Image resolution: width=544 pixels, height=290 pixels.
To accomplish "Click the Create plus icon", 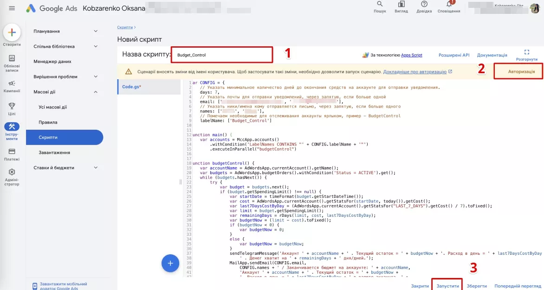I will pyautogui.click(x=12, y=32).
